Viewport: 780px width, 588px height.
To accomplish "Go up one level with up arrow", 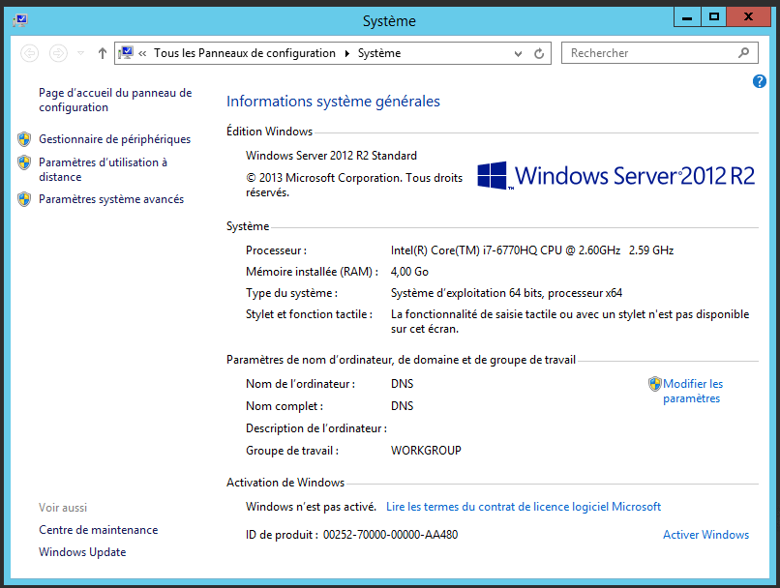I will pos(103,52).
